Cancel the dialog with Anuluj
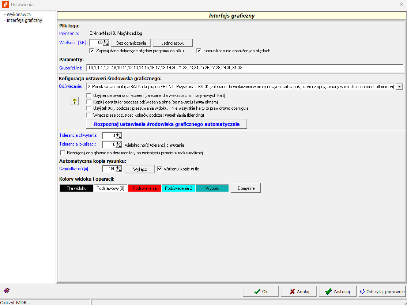Screen dimensions: 407x305 tap(299, 291)
